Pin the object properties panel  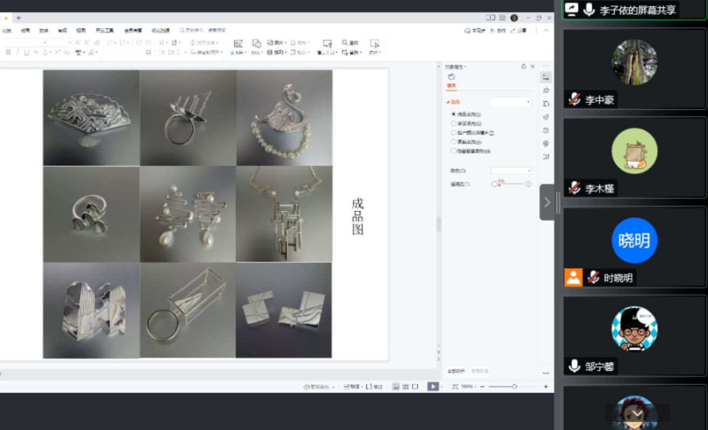point(523,66)
